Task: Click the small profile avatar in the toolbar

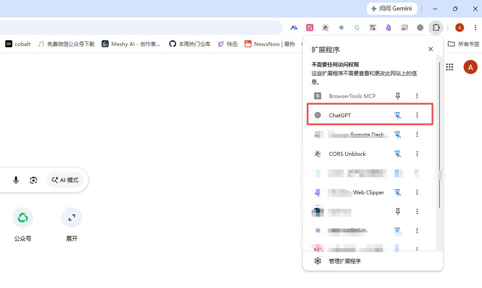Action: 460,28
